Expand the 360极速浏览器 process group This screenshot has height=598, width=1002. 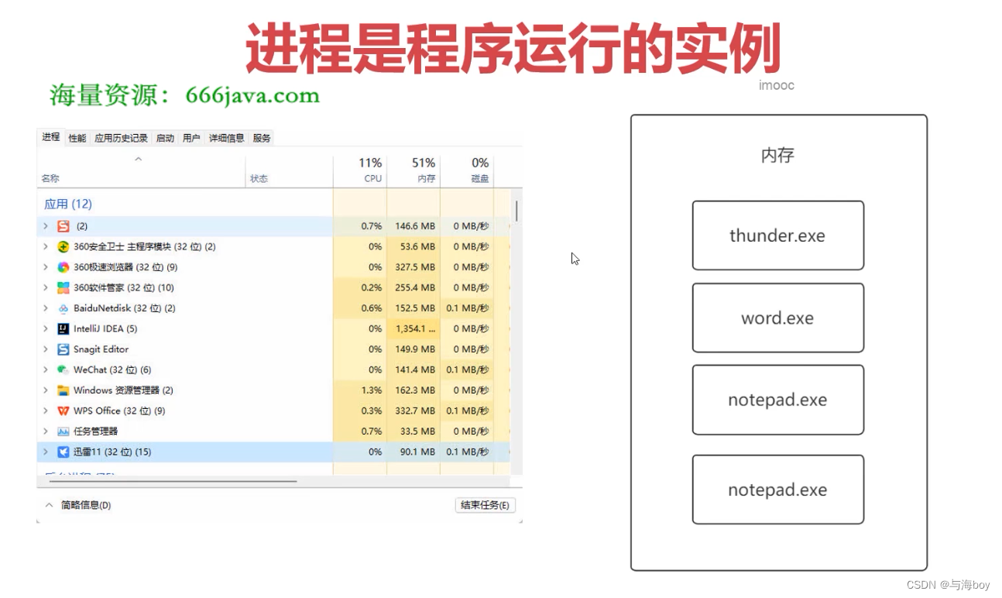click(x=46, y=267)
